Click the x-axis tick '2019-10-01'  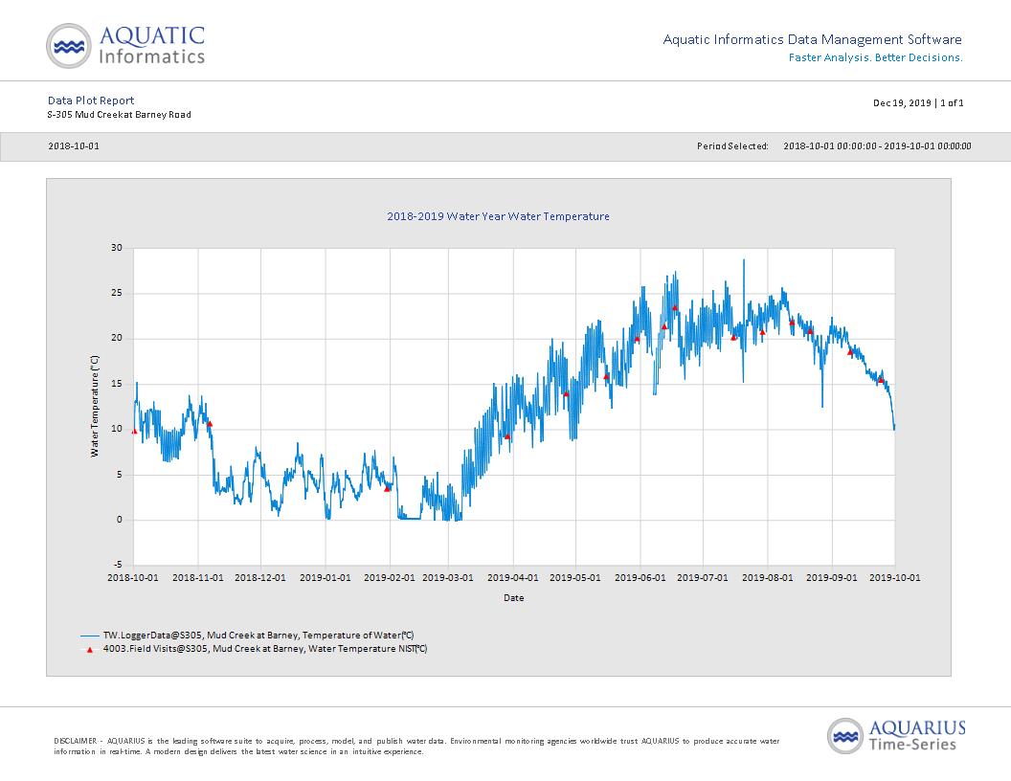[x=895, y=578]
